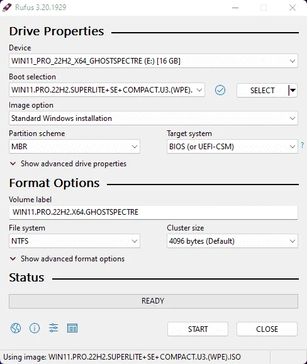Viewport: 307px width, 364px height.
Task: Open the Partition scheme MBR dropdown
Action: point(74,147)
